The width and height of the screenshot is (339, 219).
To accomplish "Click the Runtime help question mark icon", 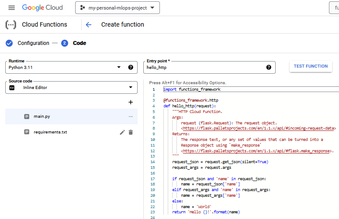I will pyautogui.click(x=130, y=68).
